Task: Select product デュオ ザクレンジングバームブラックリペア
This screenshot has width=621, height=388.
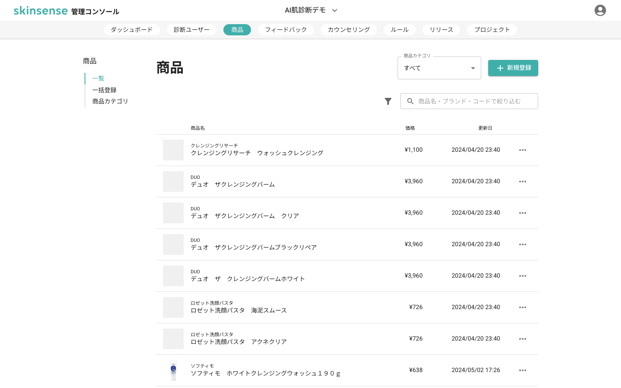Action: (254, 247)
